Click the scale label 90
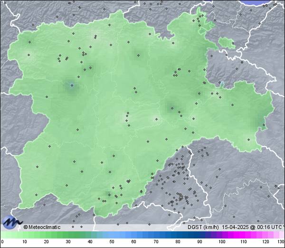 200,242
